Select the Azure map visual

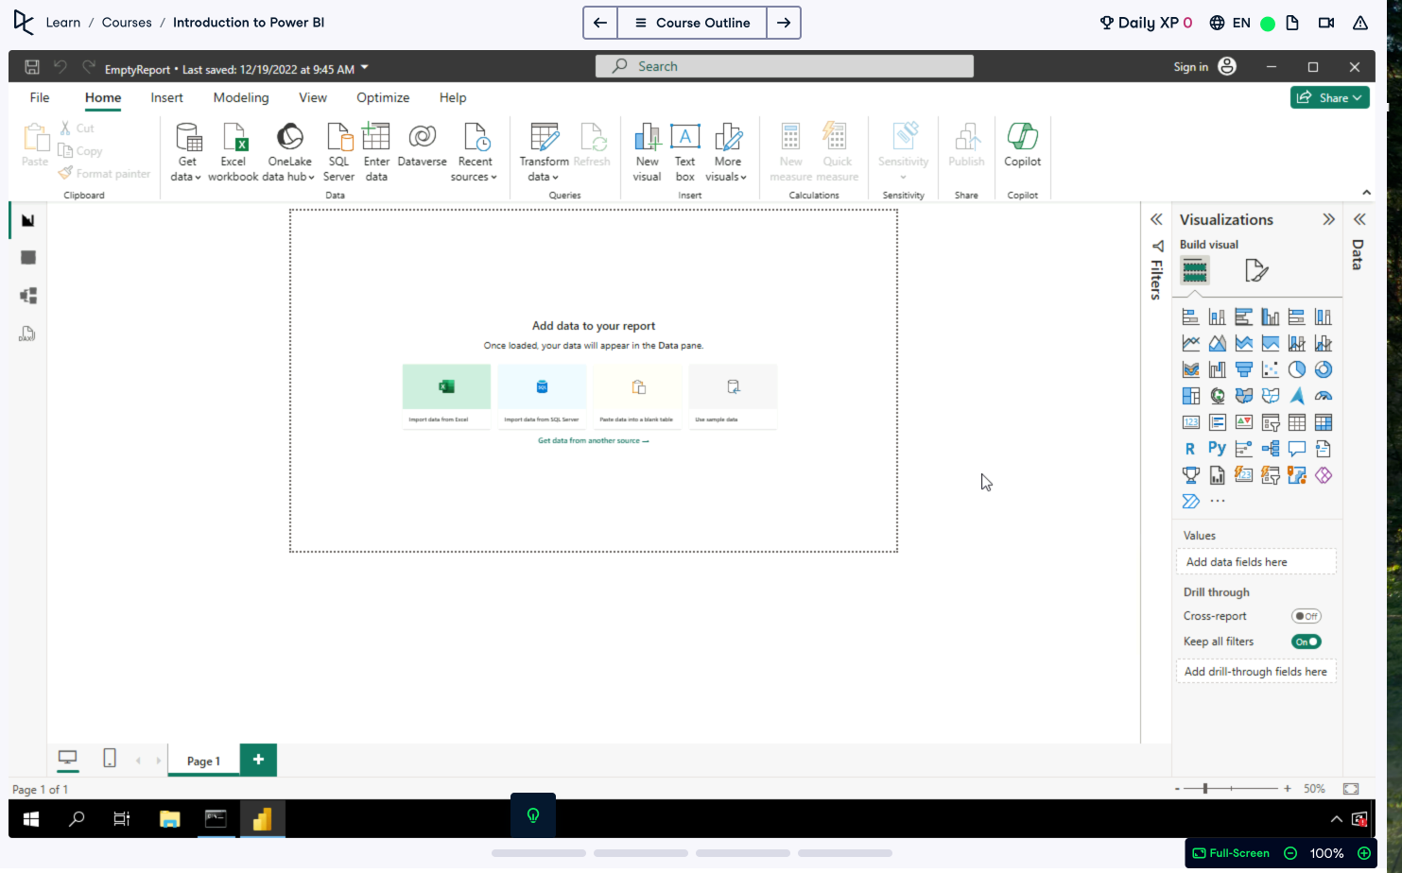1297,396
